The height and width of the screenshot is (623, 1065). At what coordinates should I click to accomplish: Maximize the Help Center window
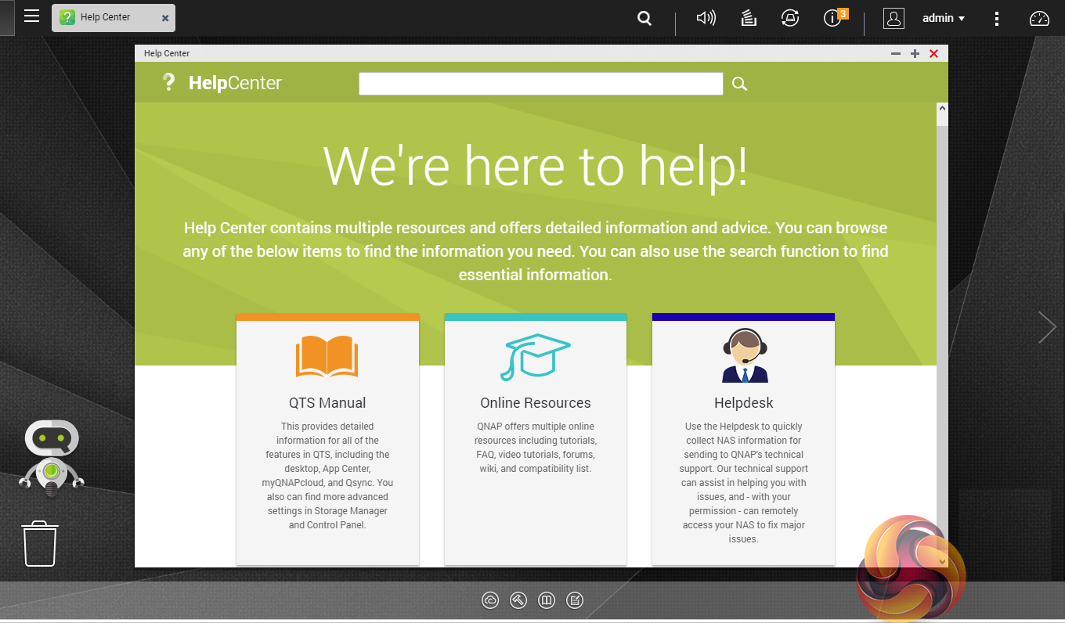[915, 53]
